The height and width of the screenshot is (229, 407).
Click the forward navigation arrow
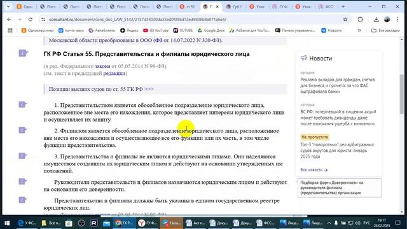[20, 20]
